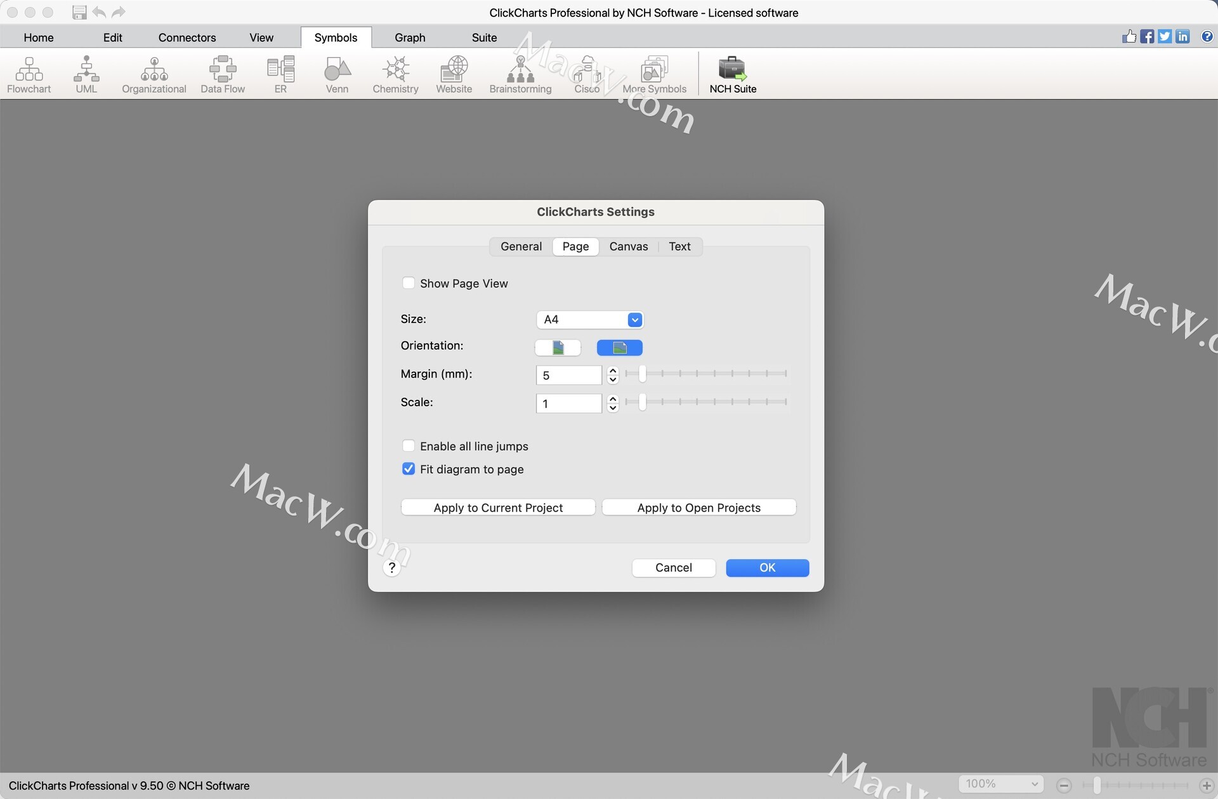Open the Home ribbon tab
The width and height of the screenshot is (1218, 799).
coord(39,37)
